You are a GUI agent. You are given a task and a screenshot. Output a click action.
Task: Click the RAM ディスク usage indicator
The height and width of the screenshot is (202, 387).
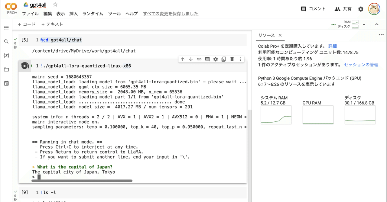point(348,24)
